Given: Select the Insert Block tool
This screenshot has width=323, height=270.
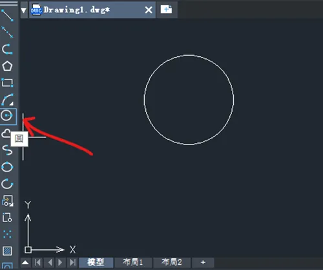Looking at the screenshot, I should [x=7, y=201].
